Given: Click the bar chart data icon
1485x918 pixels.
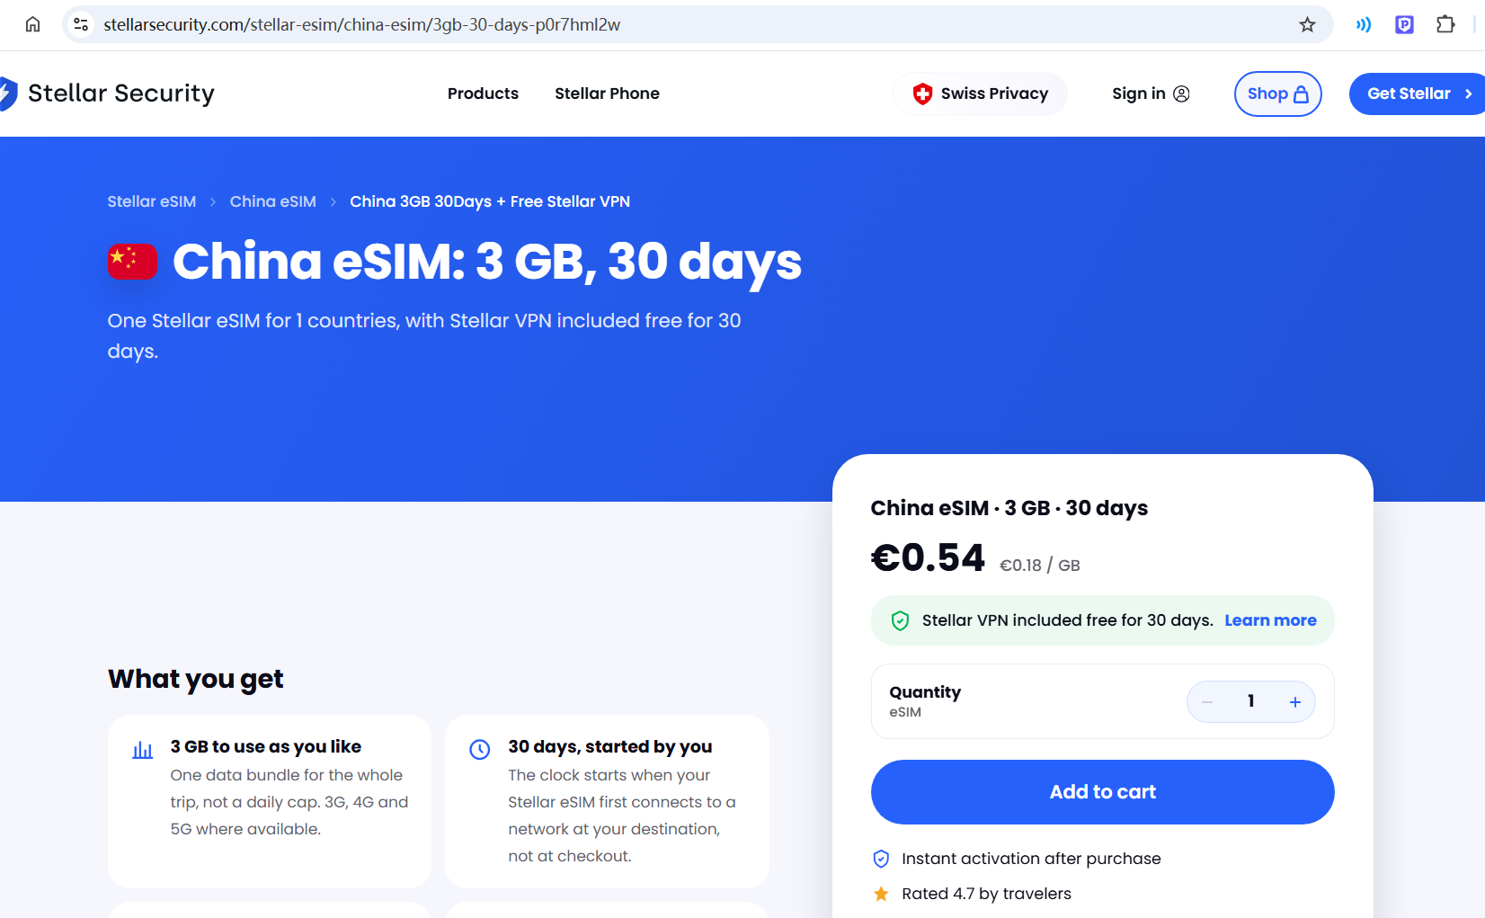Looking at the screenshot, I should click(143, 750).
